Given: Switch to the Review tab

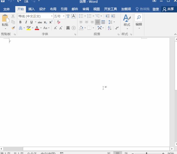Looking at the screenshot, I should point(86,9).
